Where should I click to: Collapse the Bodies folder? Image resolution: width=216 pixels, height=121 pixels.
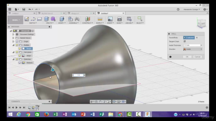click(x=13, y=45)
